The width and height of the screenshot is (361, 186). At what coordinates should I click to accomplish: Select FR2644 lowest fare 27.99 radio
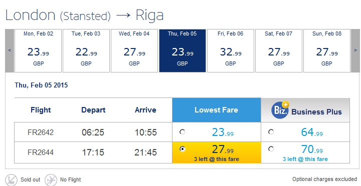click(182, 149)
